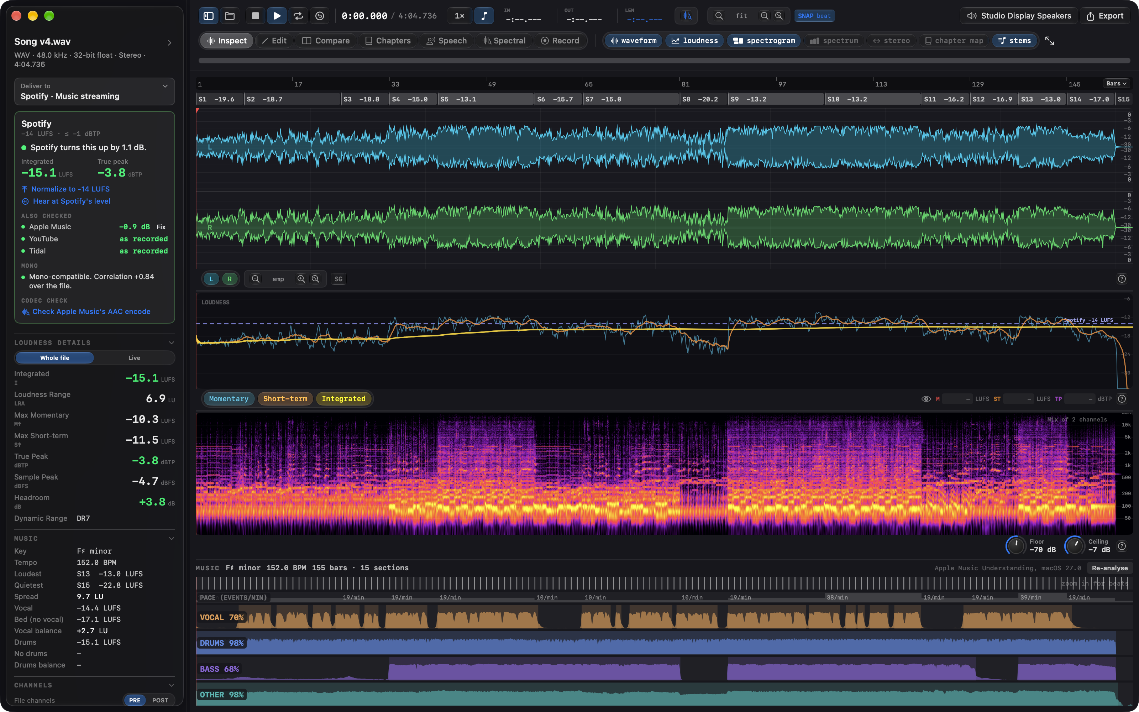The width and height of the screenshot is (1139, 712).
Task: Click the Ceiling knob control
Action: (1075, 546)
